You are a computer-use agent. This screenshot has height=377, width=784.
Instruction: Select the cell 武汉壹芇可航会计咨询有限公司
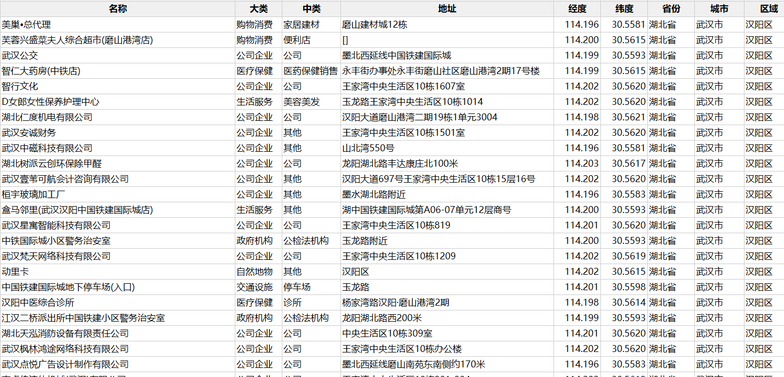click(117, 179)
